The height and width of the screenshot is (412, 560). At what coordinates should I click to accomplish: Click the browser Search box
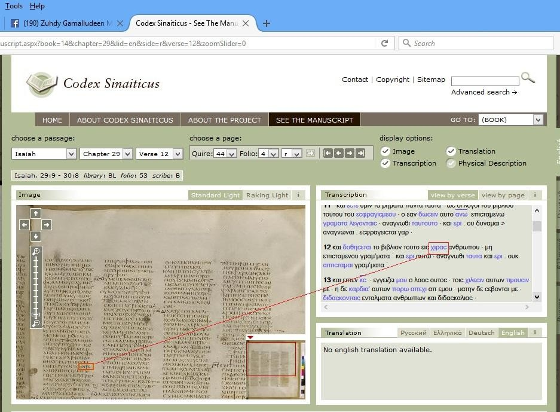476,43
